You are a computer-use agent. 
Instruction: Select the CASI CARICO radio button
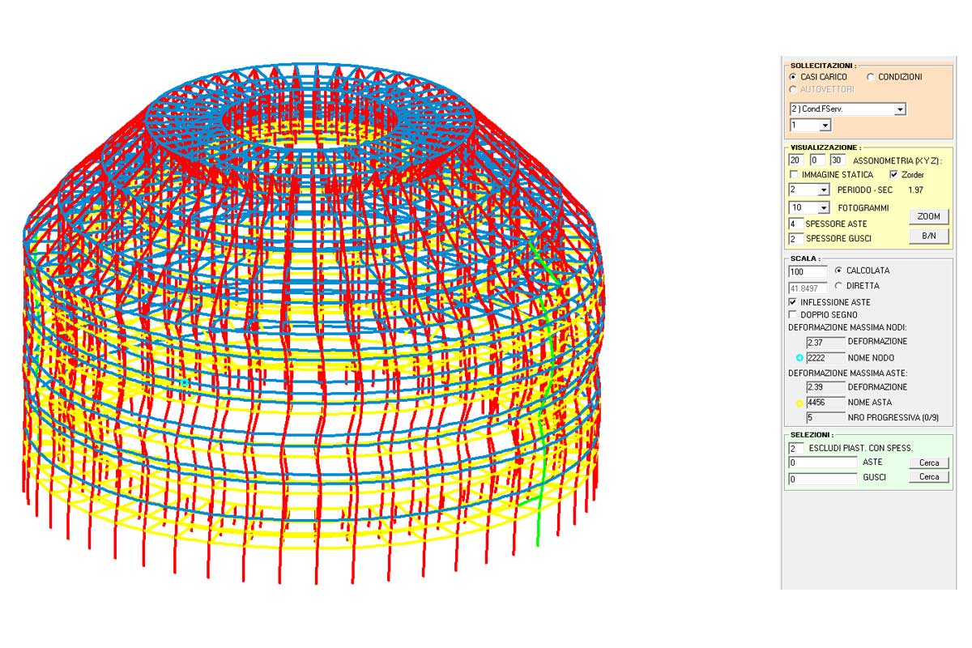[793, 77]
